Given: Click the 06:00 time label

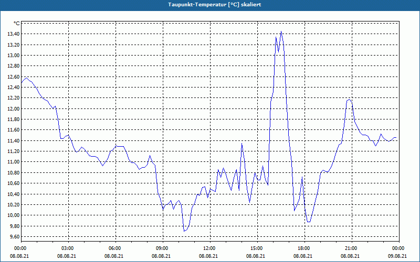Looking at the screenshot, I should point(115,248).
